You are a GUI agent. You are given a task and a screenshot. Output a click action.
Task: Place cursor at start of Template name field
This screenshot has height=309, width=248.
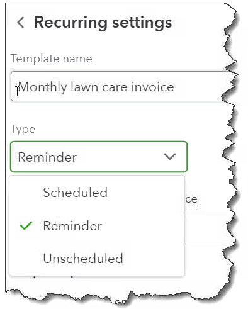pos(18,87)
